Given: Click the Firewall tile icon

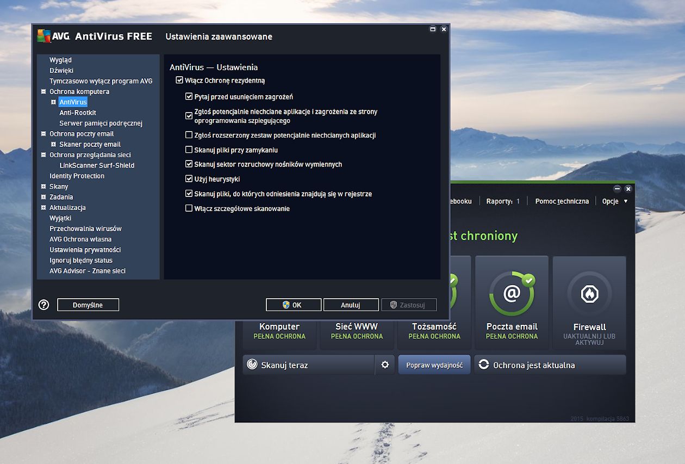Looking at the screenshot, I should click(x=589, y=294).
